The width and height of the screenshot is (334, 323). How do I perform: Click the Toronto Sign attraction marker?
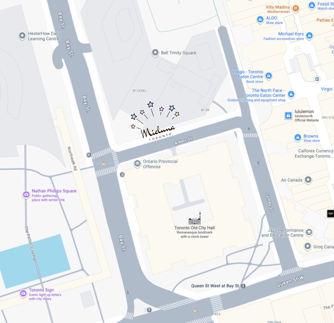(x=23, y=293)
